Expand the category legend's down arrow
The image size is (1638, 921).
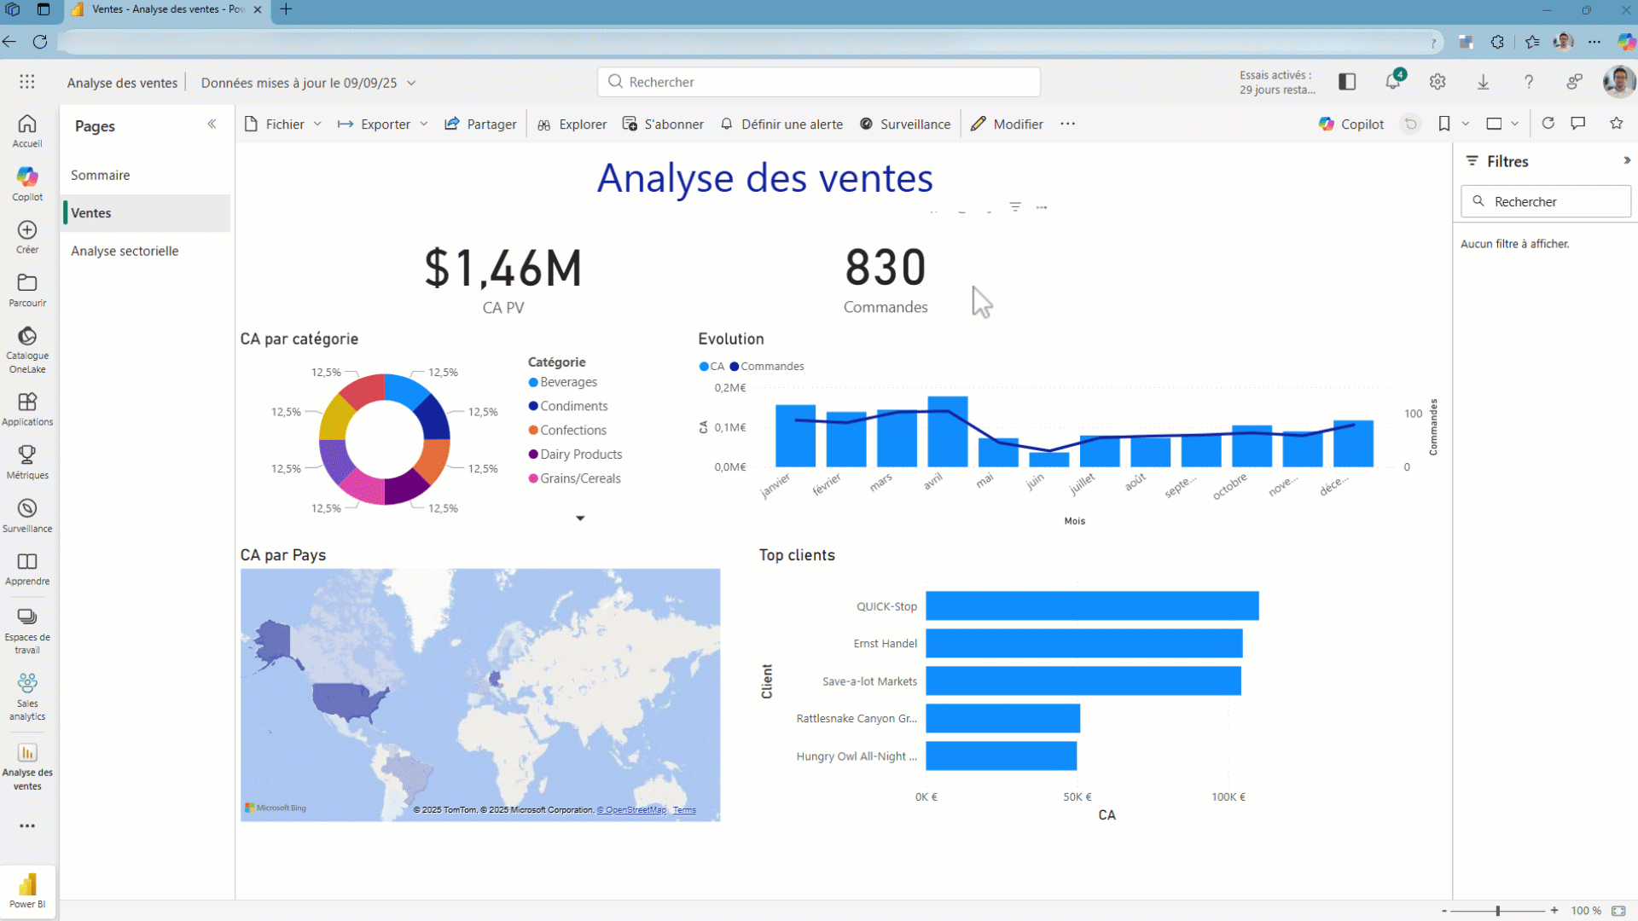pyautogui.click(x=580, y=518)
